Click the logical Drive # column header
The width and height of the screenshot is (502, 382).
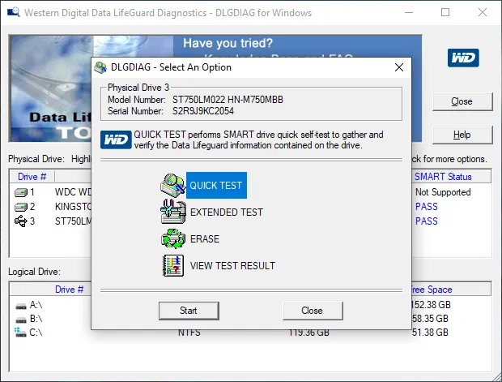click(69, 290)
